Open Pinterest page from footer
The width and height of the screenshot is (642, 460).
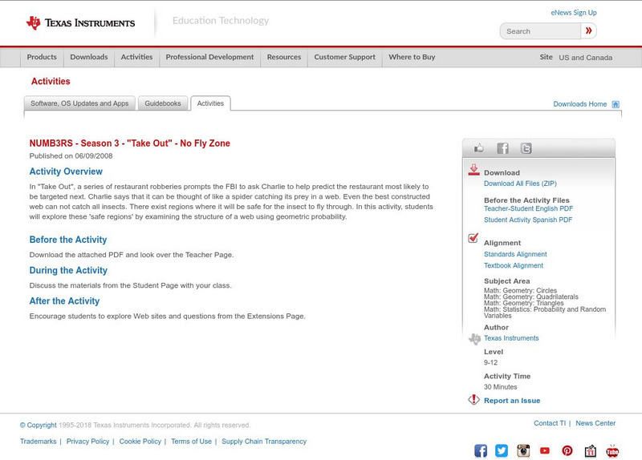point(567,450)
